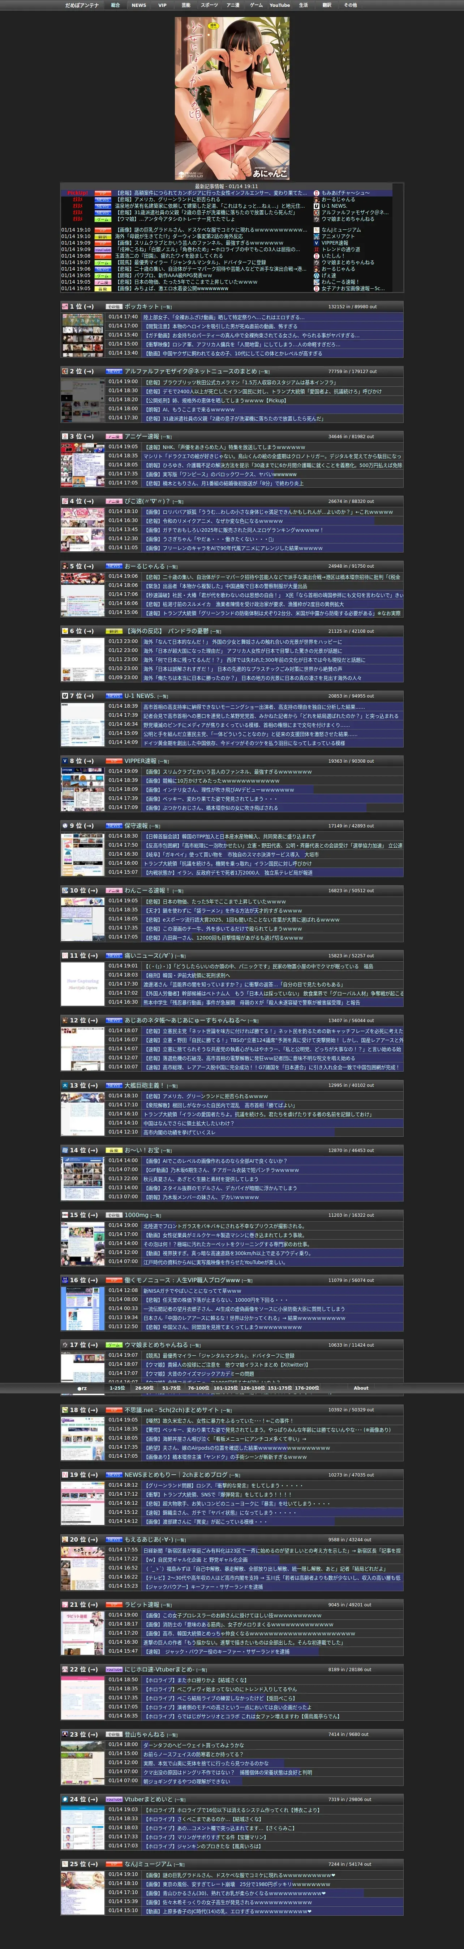Open 一覧 list for 登山ちゃんねる
This screenshot has width=464, height=1949.
[172, 1735]
